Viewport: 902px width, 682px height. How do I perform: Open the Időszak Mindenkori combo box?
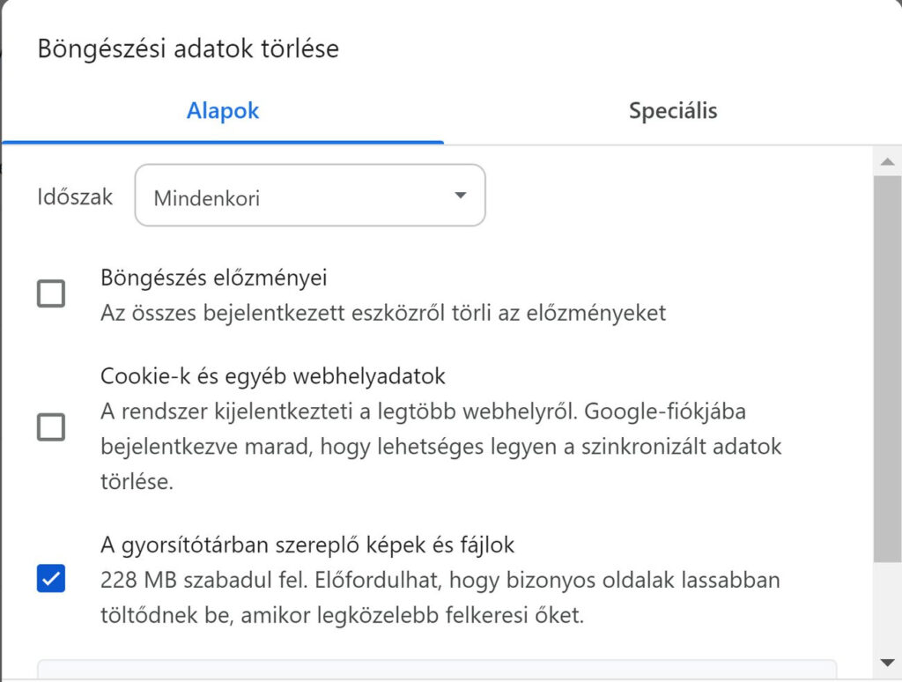click(x=309, y=196)
